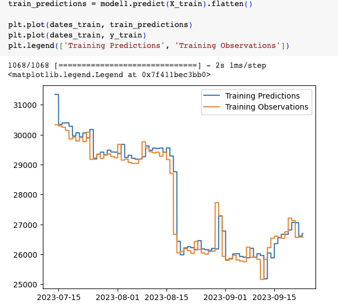Image resolution: width=338 pixels, height=305 pixels.
Task: Click the 1068/1068 progress output line
Action: 137,65
